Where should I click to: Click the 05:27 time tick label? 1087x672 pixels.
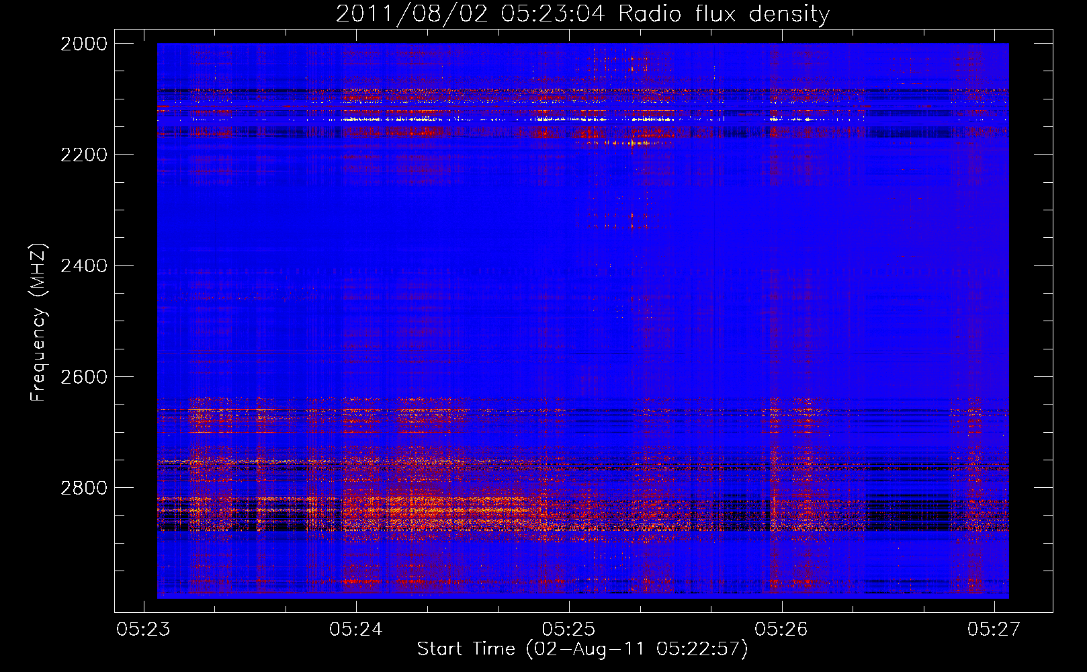(x=994, y=629)
